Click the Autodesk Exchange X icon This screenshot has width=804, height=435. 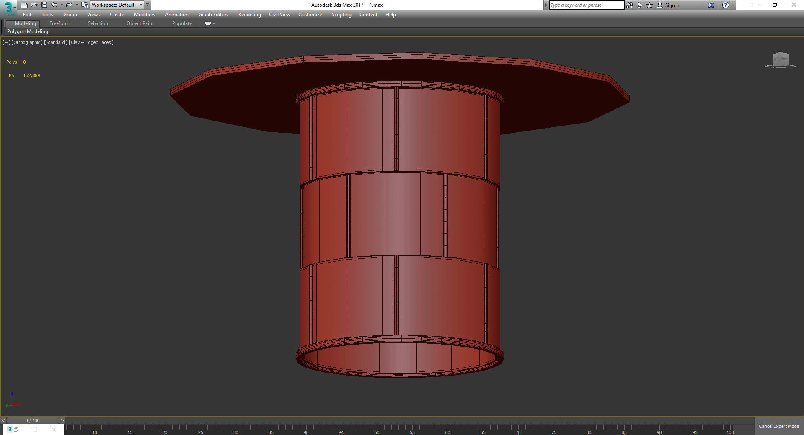[x=711, y=5]
